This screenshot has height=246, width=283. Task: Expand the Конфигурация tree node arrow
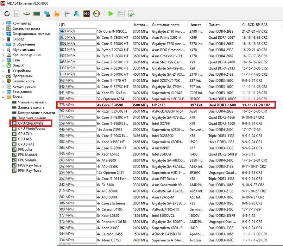click(x=3, y=87)
